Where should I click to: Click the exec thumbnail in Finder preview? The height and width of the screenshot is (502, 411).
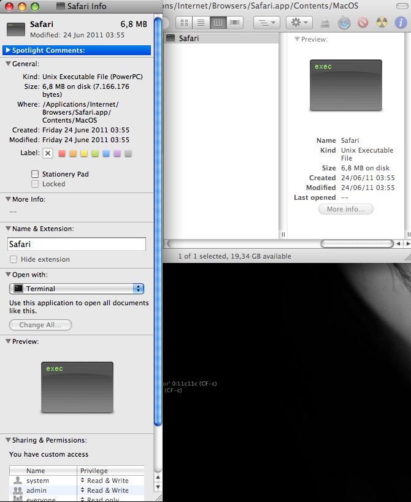click(345, 85)
